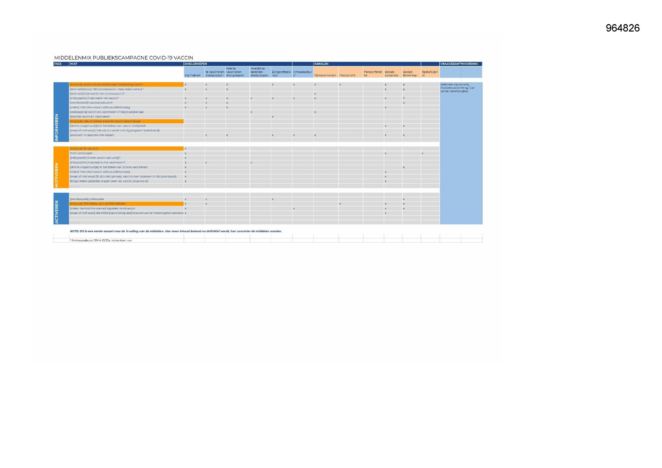
Task: Select the 'VRAAGBEANTWOORDING' header
Action: (461, 64)
